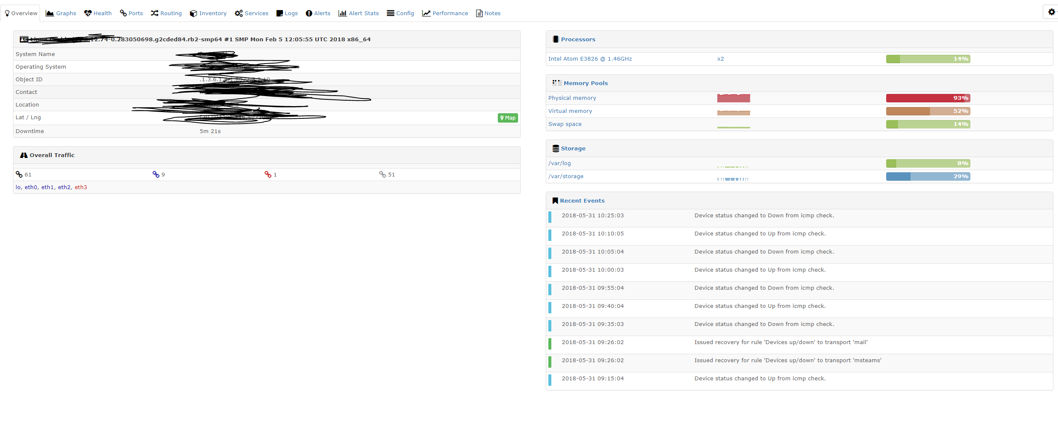1058x422 pixels.
Task: Open the eth2 interface link
Action: pos(64,187)
